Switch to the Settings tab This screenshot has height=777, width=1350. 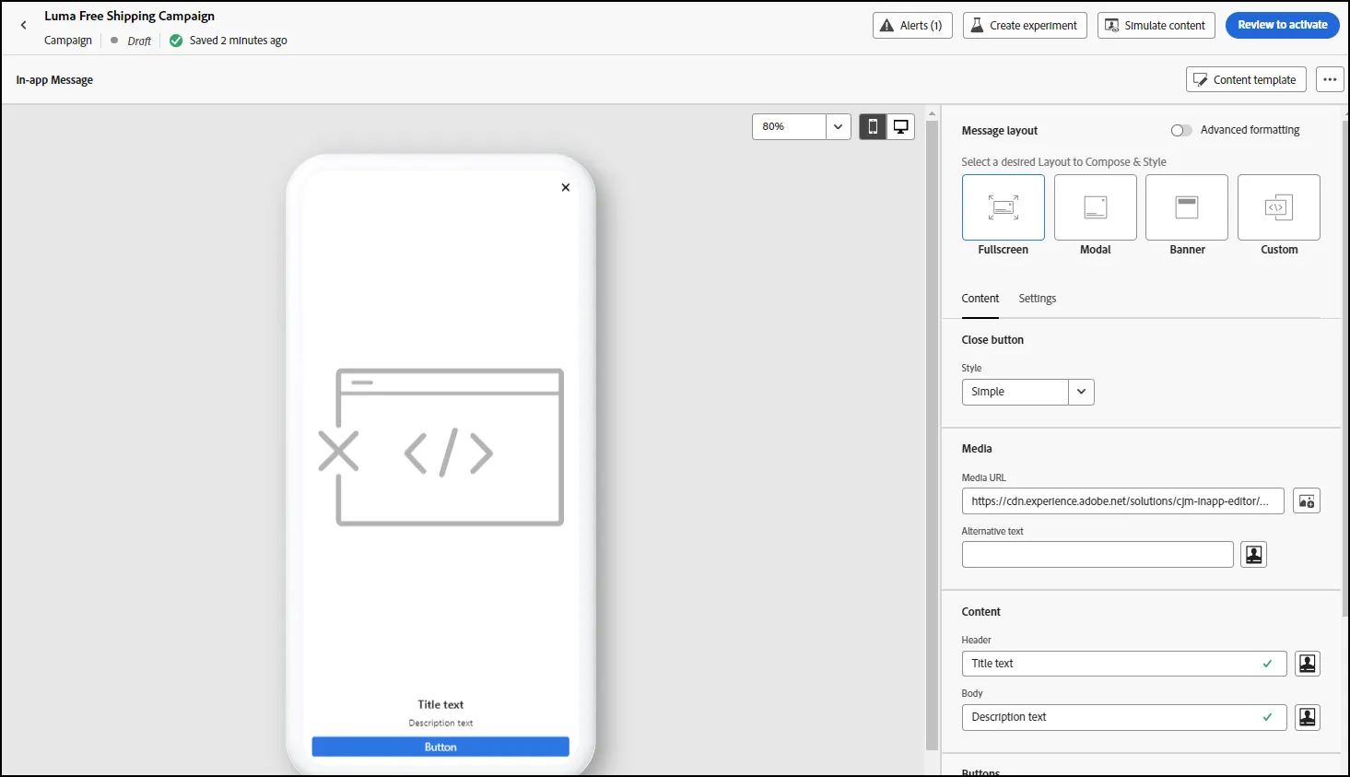[1038, 299]
